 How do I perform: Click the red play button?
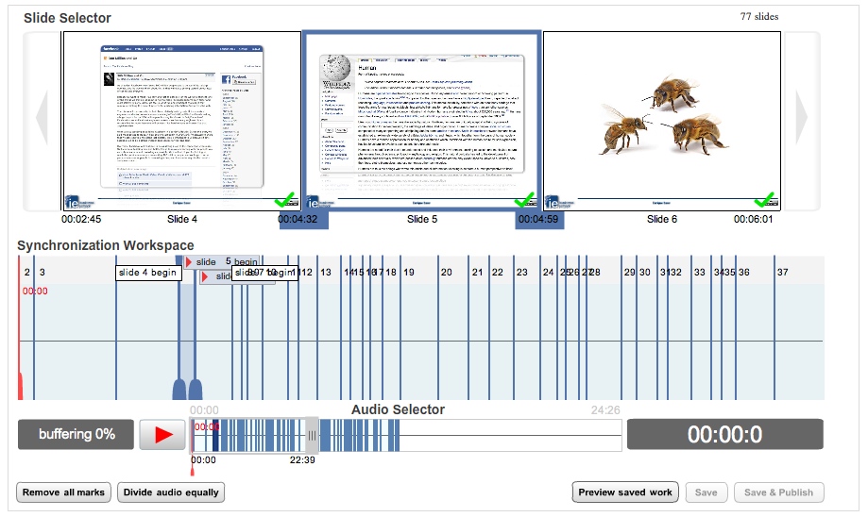162,435
